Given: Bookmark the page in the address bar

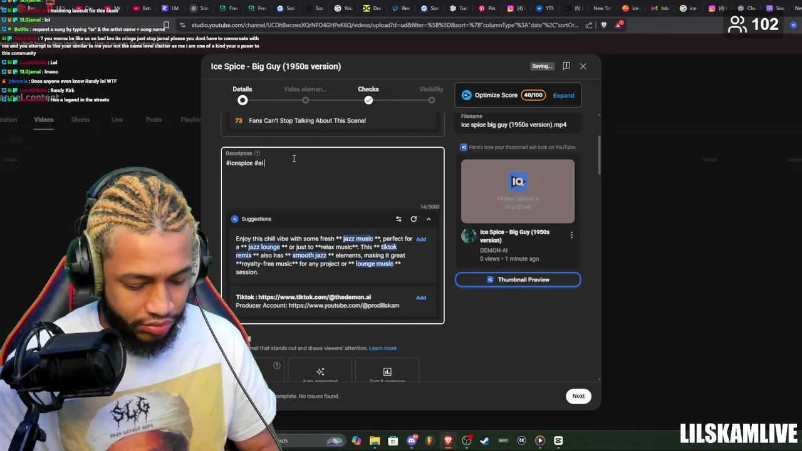Looking at the screenshot, I should pyautogui.click(x=166, y=25).
